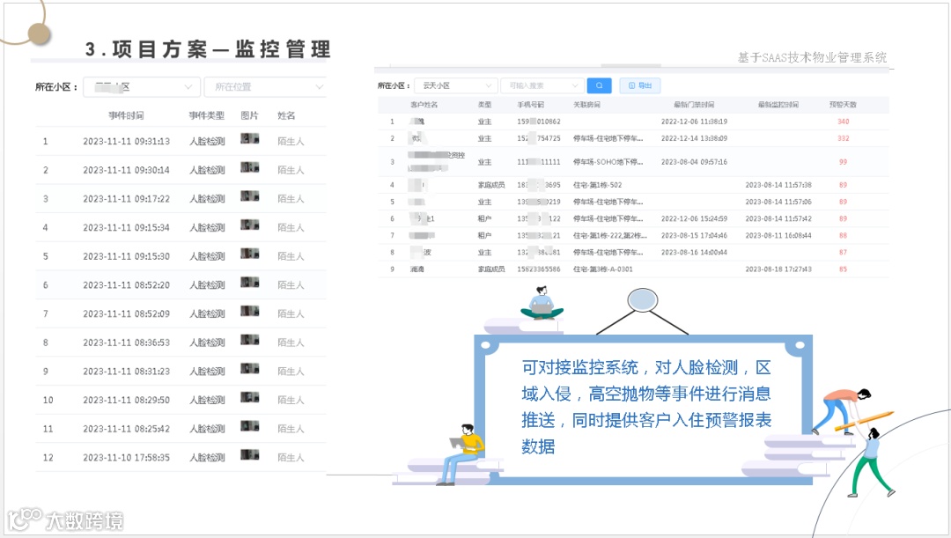Click the 事件类型 column header

[207, 115]
